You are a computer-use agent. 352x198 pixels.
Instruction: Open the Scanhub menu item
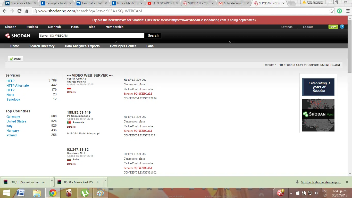54,27
